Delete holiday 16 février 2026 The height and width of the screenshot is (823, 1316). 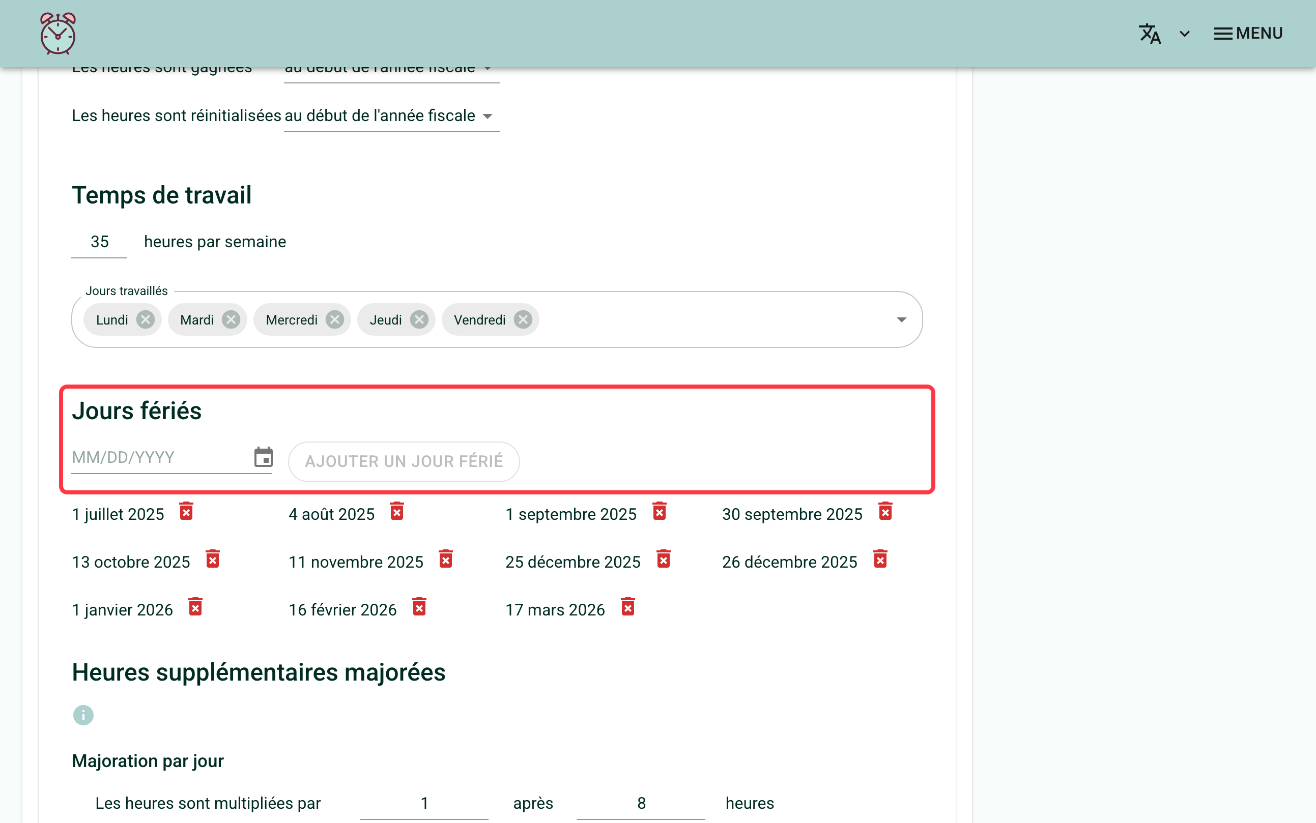tap(419, 607)
